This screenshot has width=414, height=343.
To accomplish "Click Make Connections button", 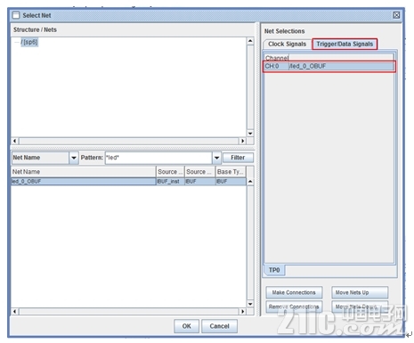I will pyautogui.click(x=294, y=292).
